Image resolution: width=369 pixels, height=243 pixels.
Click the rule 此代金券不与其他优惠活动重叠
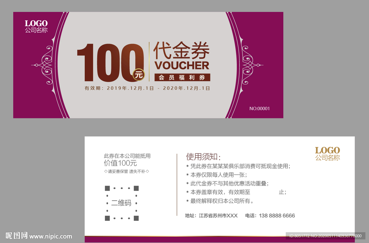tap(228, 183)
